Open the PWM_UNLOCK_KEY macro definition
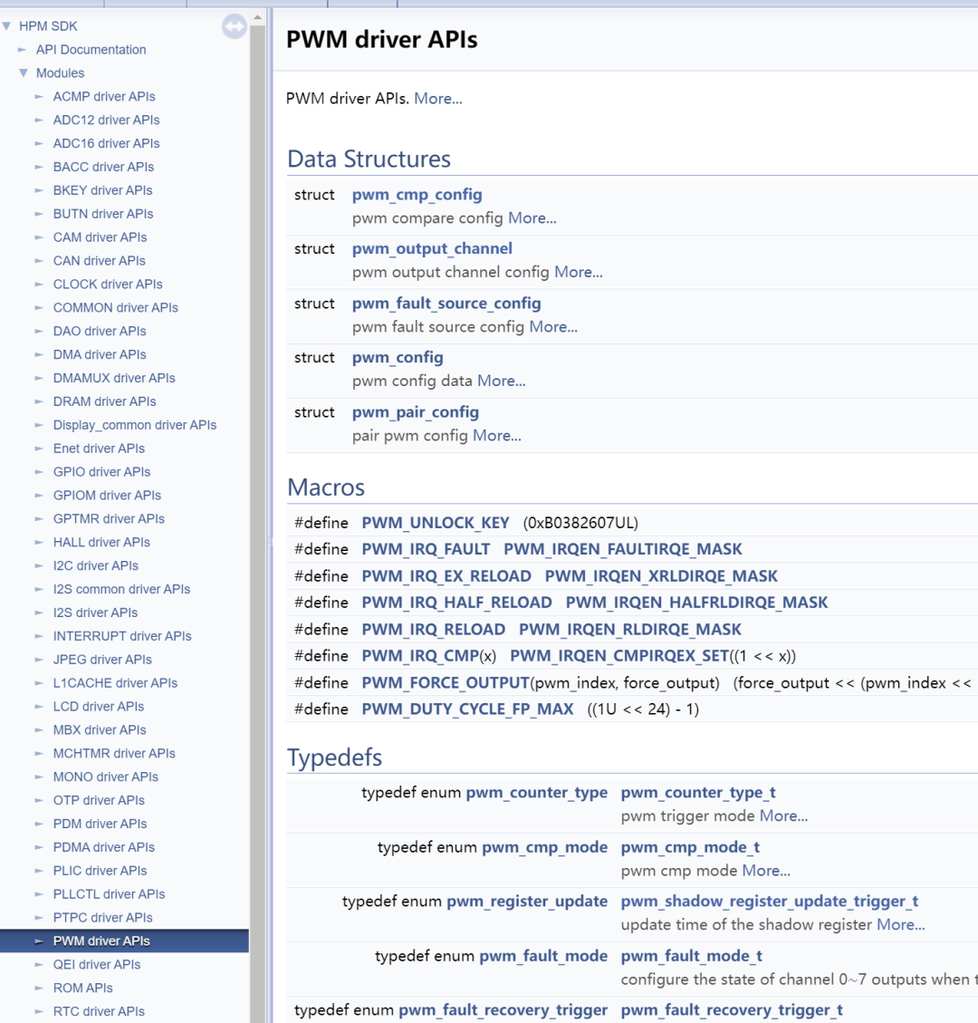 click(x=436, y=523)
